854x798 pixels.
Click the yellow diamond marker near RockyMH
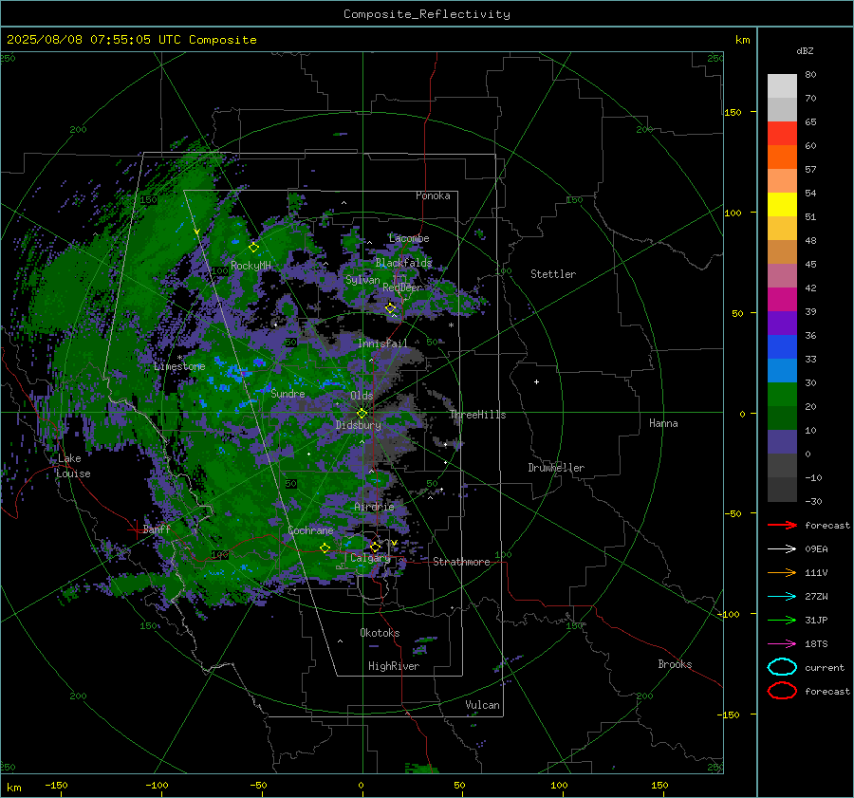[253, 248]
